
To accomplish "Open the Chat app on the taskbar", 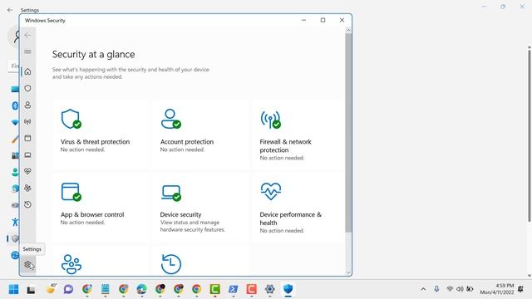I will [x=68, y=289].
